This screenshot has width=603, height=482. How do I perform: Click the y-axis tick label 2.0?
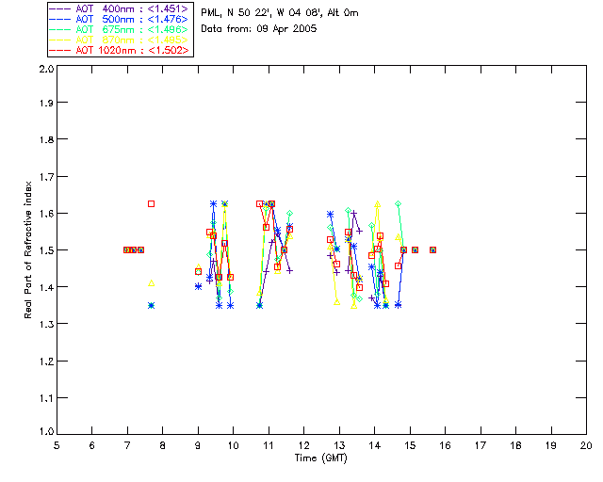[46, 69]
